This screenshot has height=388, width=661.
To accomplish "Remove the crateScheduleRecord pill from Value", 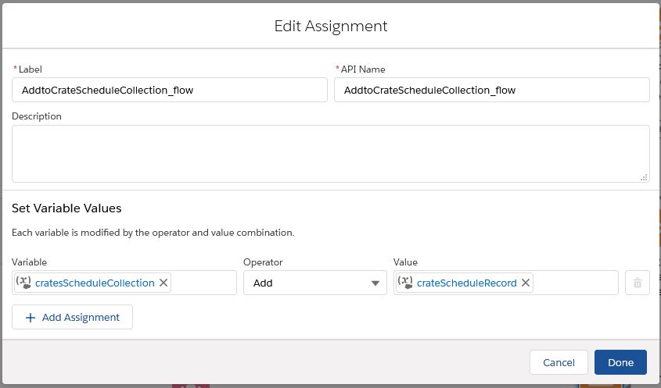I will pos(526,283).
